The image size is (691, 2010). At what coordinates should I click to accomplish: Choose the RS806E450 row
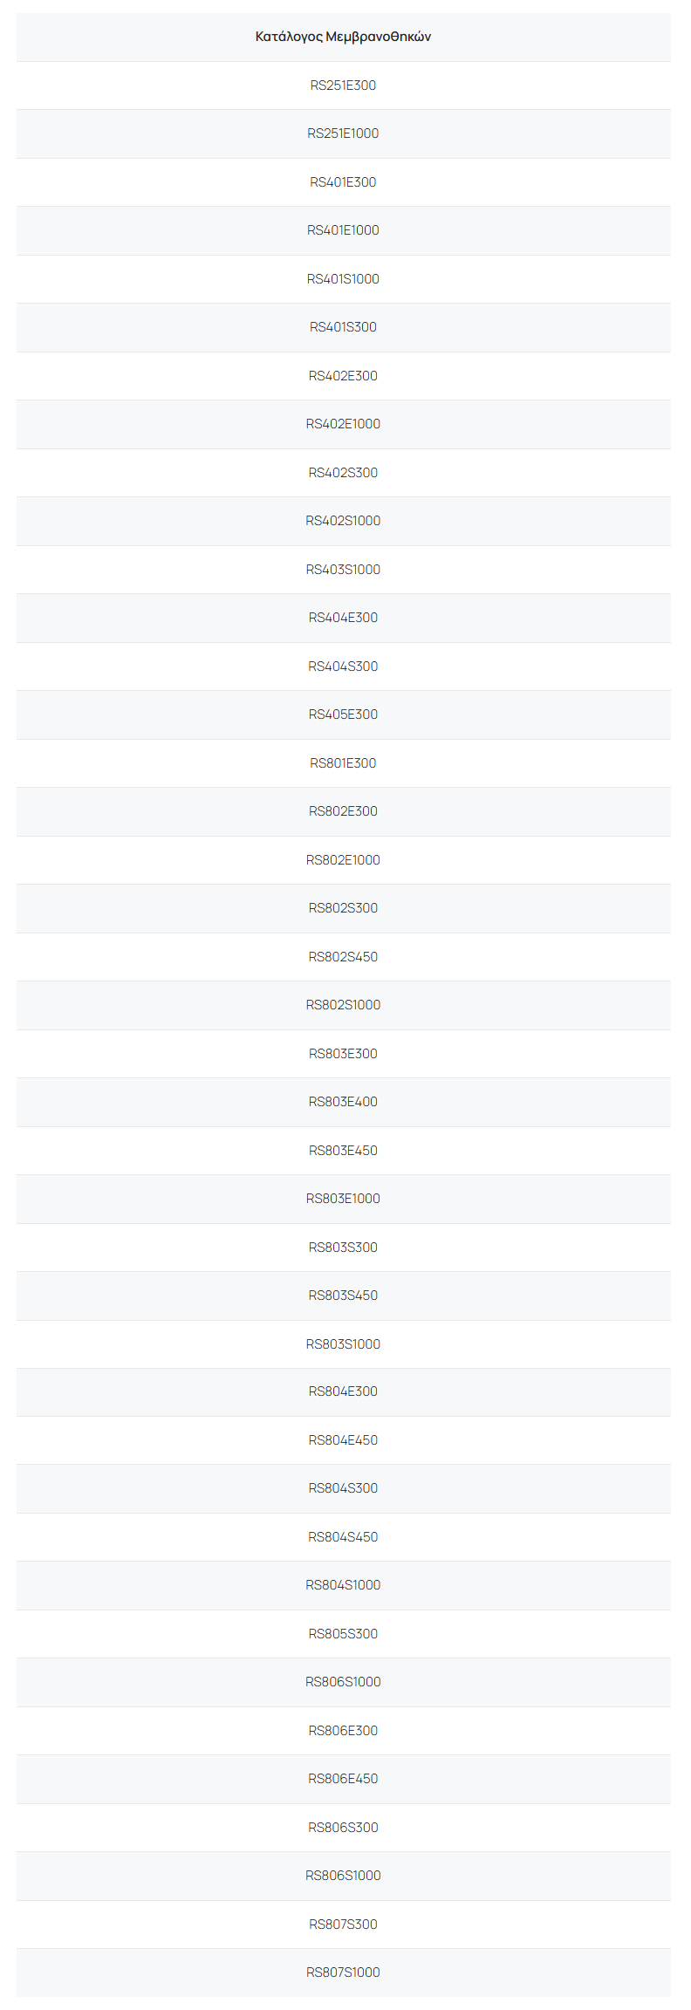[343, 1779]
